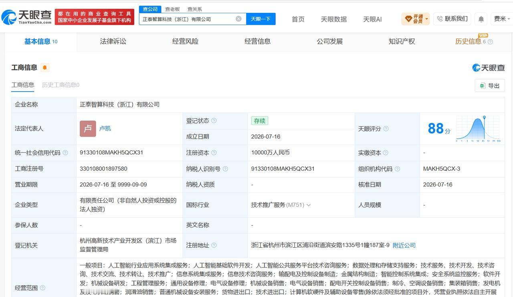The width and height of the screenshot is (513, 297).
Task: Switch to 法律诉讼 tab
Action: pos(113,41)
